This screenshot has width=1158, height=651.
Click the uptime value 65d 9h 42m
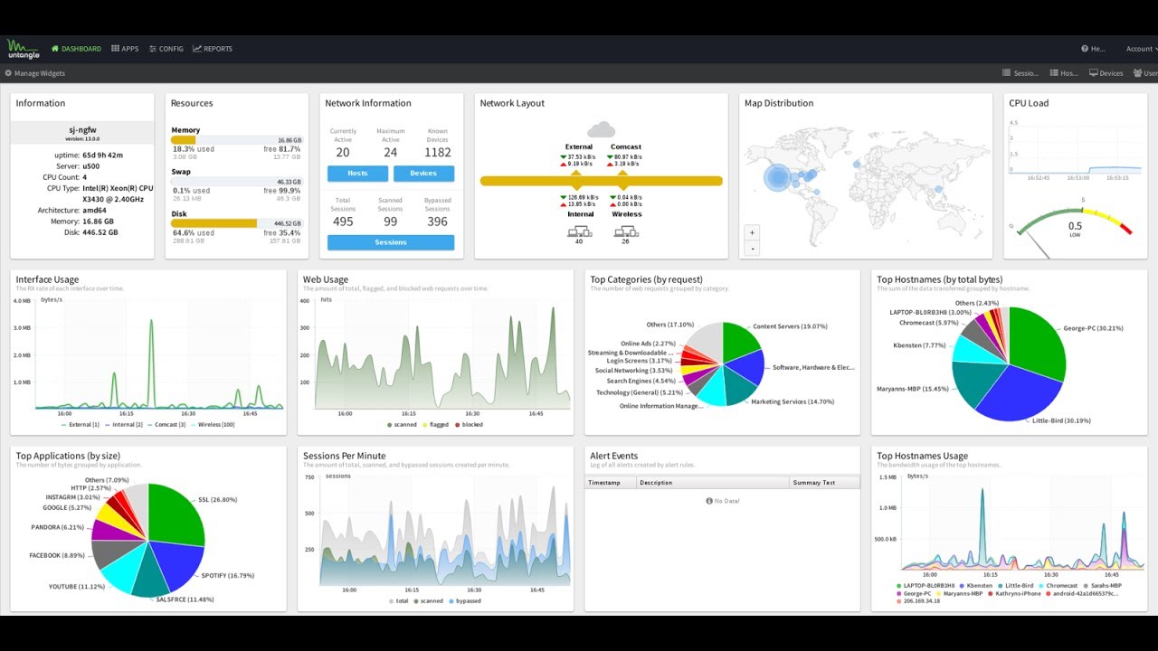(x=102, y=155)
